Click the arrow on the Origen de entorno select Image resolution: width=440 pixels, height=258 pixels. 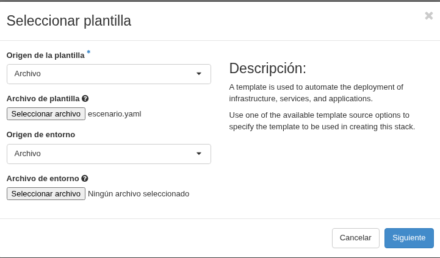[199, 154]
